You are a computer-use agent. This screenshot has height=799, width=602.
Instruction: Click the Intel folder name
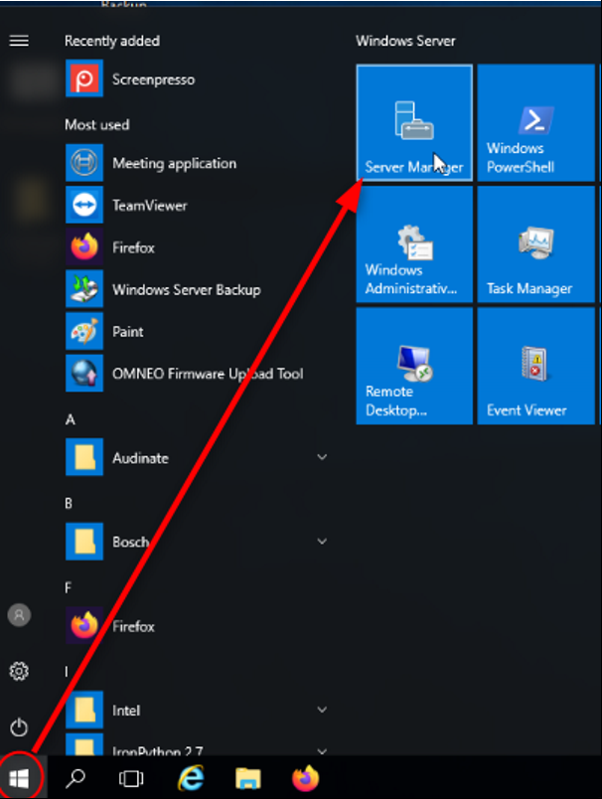(126, 710)
